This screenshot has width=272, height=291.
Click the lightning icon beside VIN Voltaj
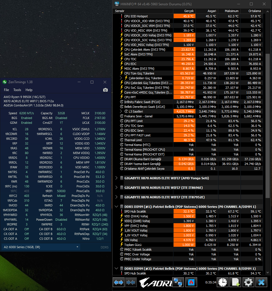122,240
